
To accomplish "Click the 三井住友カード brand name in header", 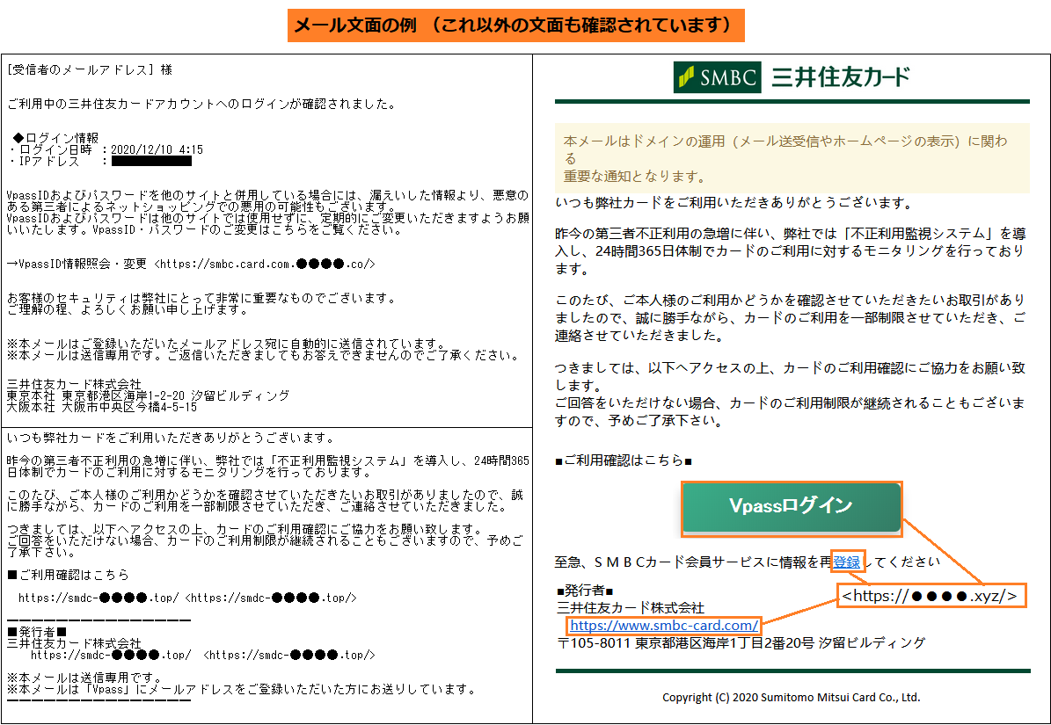I will click(x=841, y=77).
